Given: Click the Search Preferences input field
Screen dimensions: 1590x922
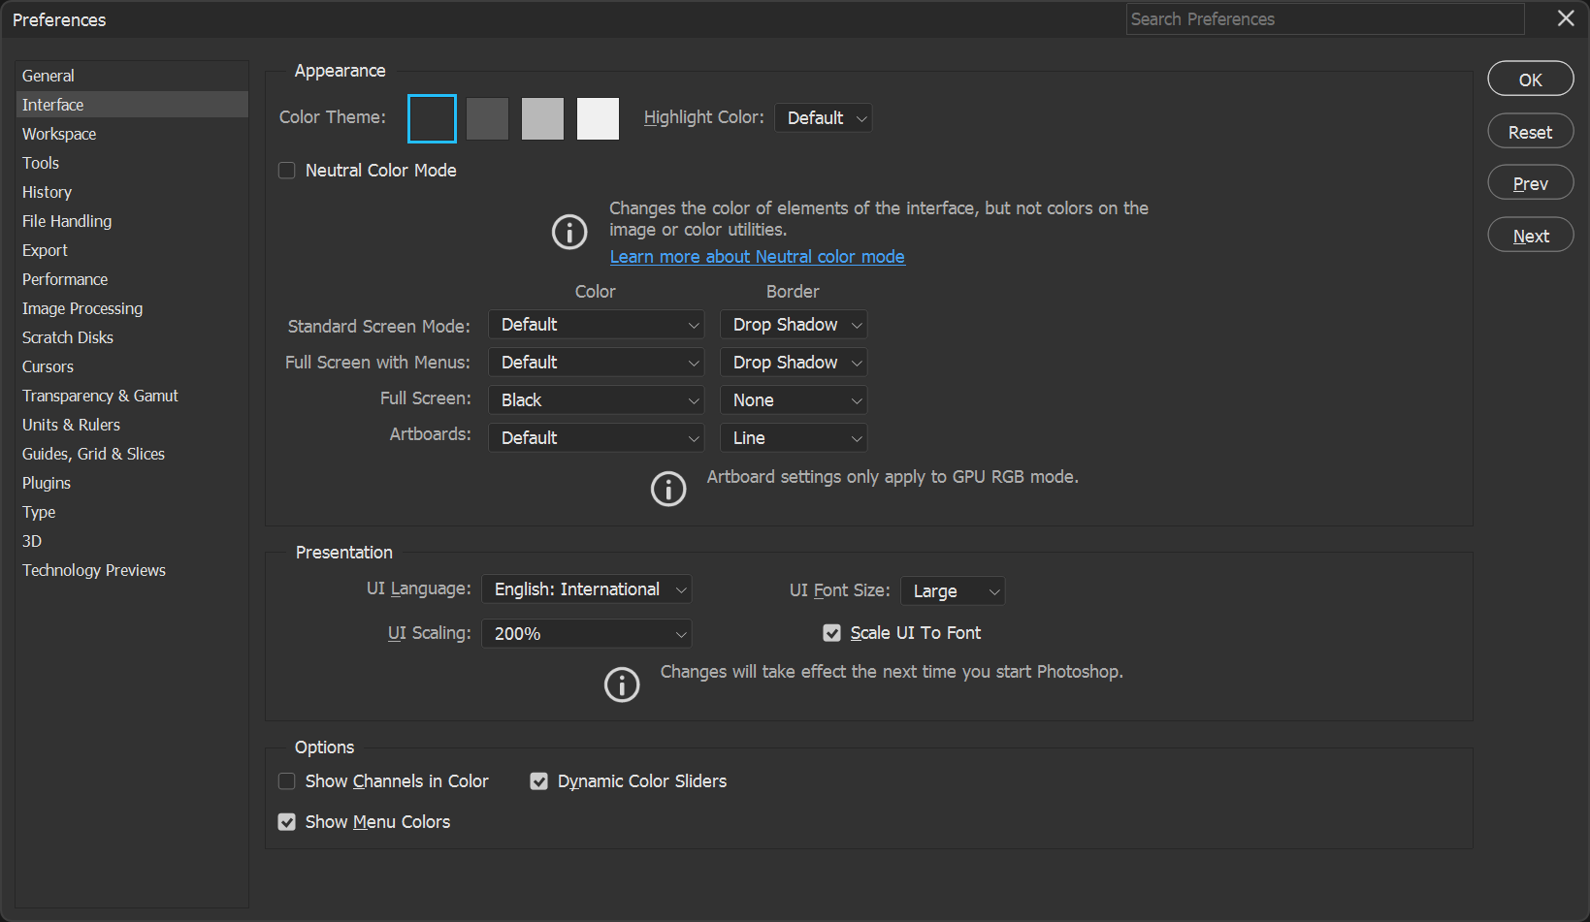Looking at the screenshot, I should [1323, 18].
